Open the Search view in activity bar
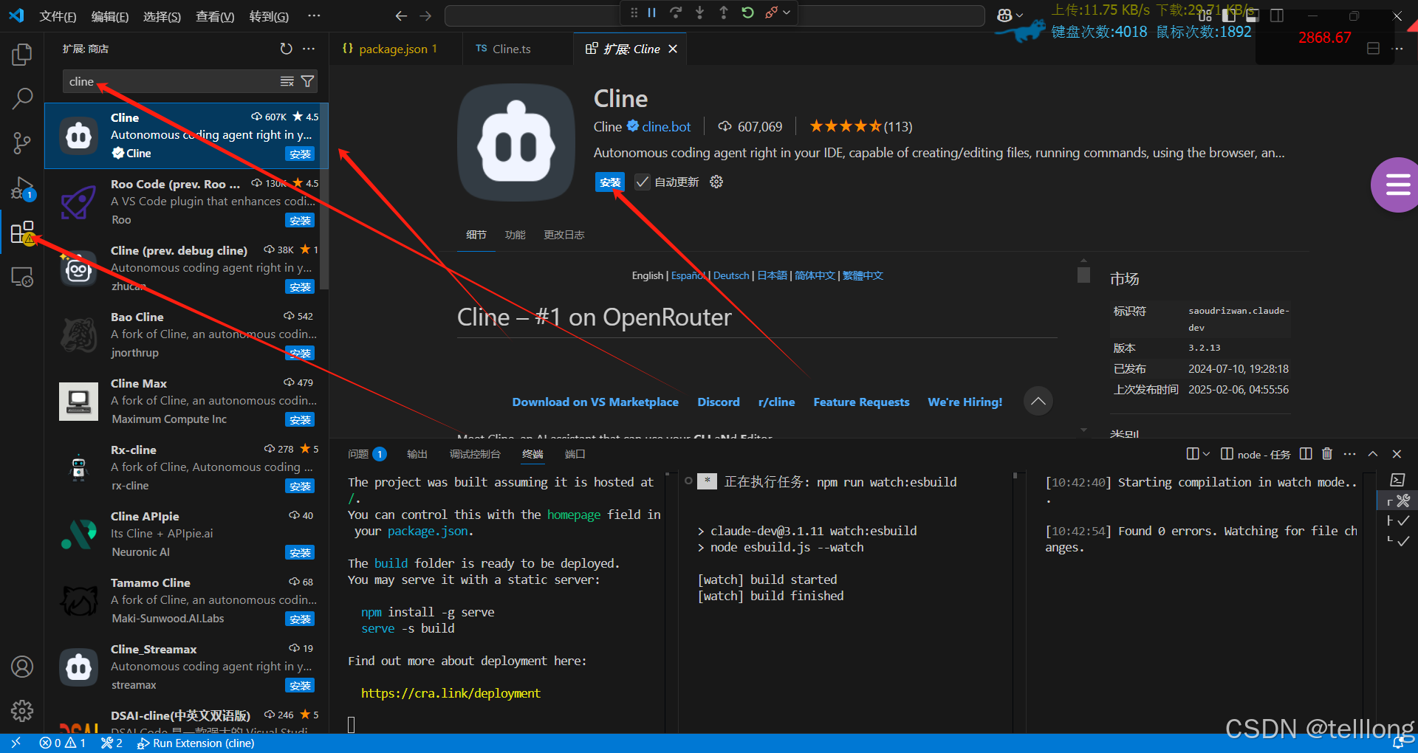 click(22, 98)
